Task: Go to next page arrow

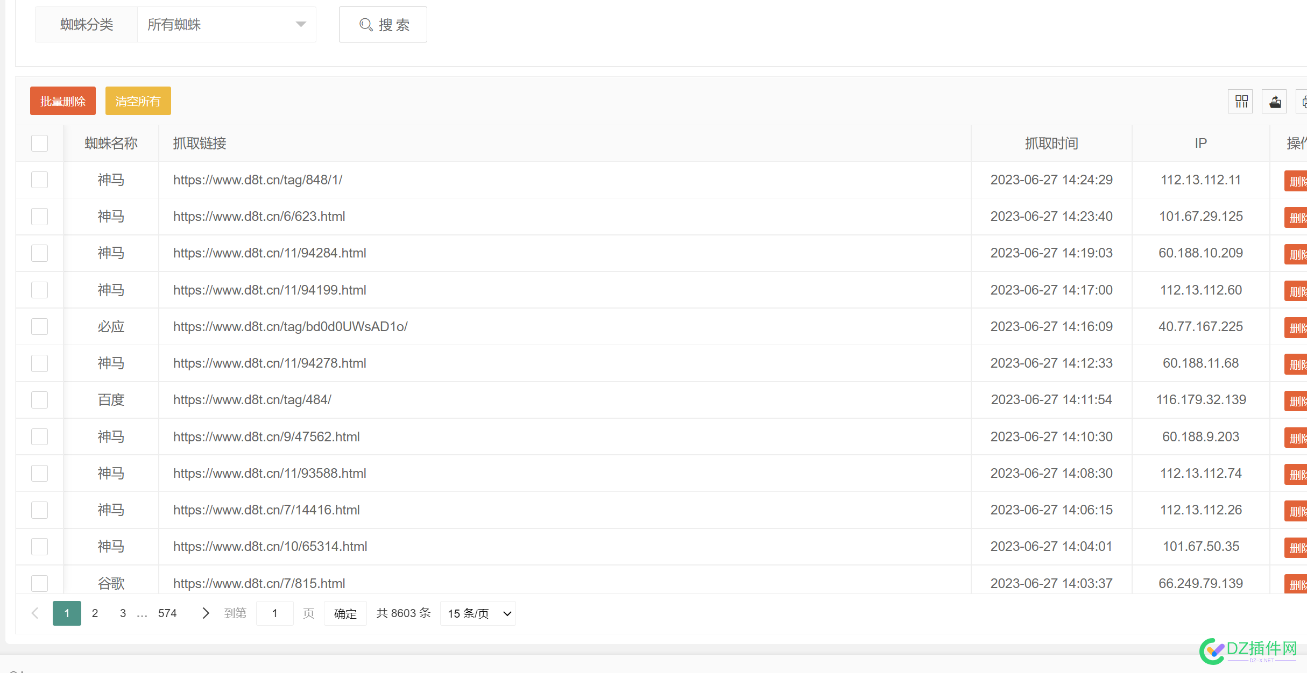Action: pyautogui.click(x=205, y=613)
